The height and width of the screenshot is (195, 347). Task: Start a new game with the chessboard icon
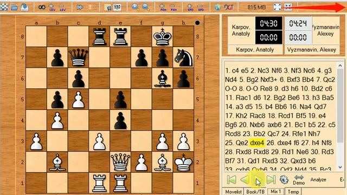coord(4,7)
